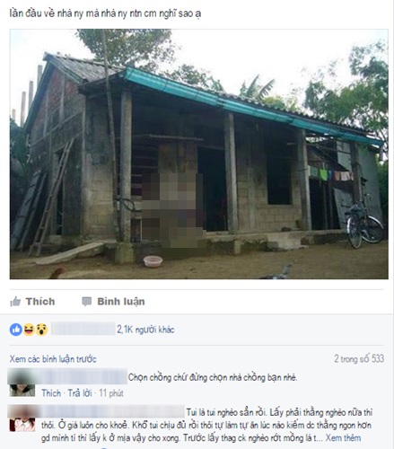This screenshot has width=394, height=449.
Task: Click the blurred reactor names beside reactions
Action: click(x=83, y=329)
